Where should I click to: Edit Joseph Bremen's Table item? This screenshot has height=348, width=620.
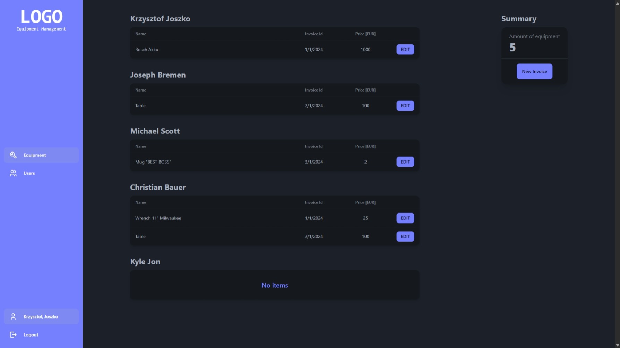(x=405, y=105)
